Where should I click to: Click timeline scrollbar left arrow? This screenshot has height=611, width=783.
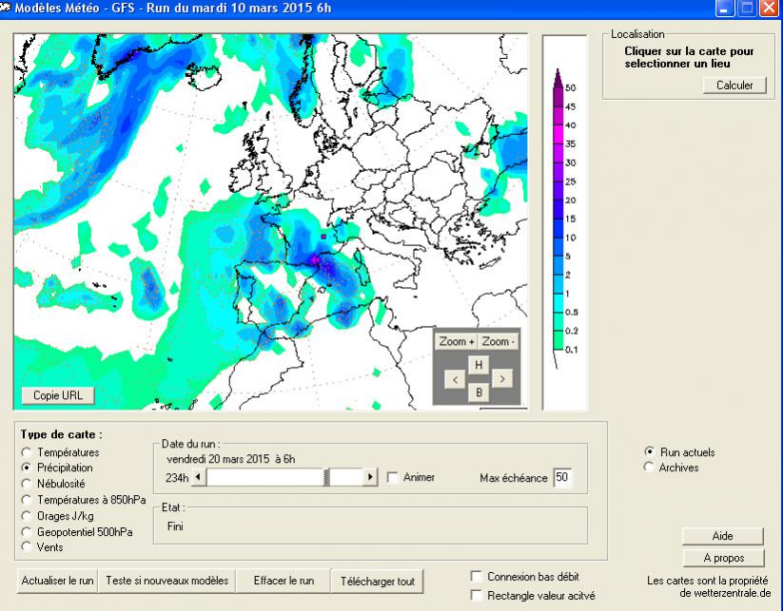[199, 477]
